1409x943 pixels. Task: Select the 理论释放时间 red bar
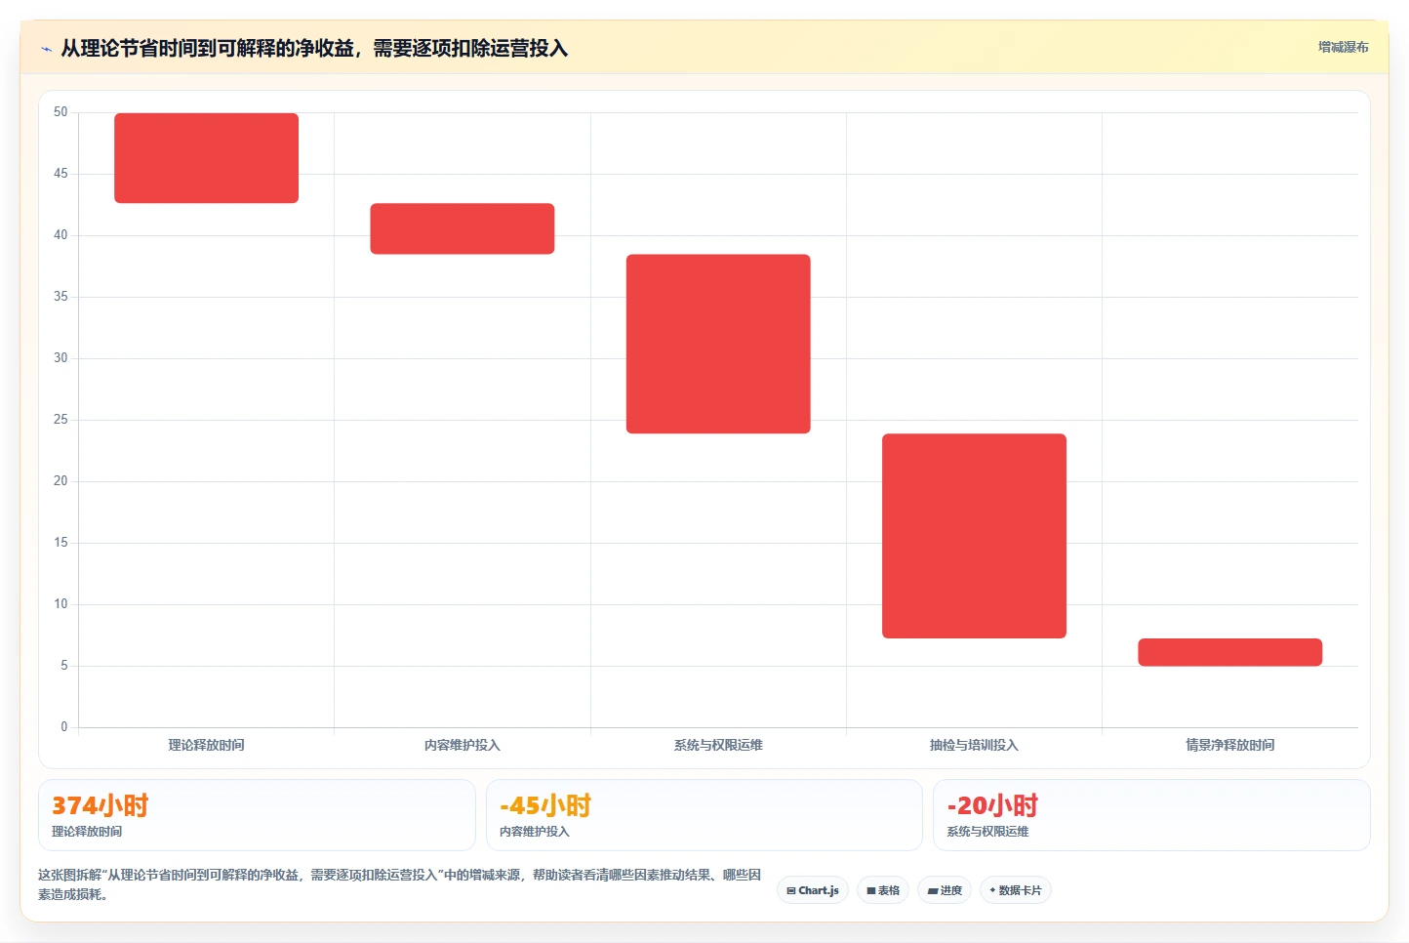tap(206, 158)
